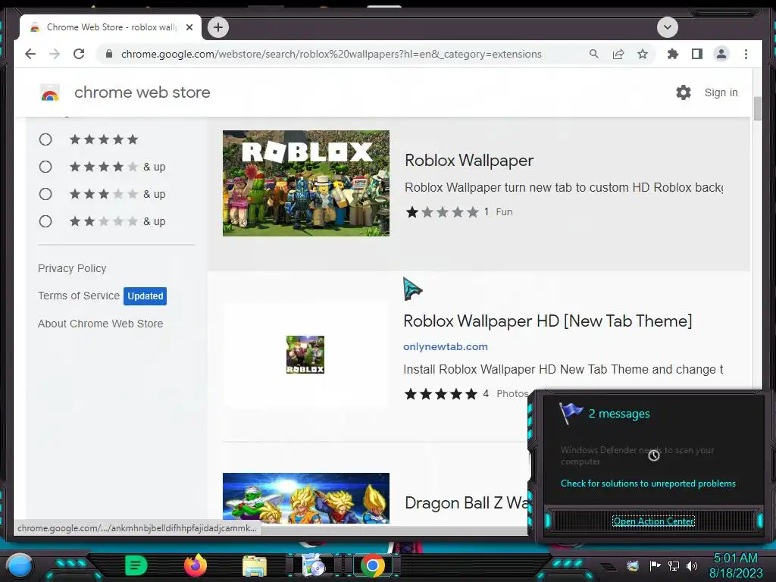Reload the Chrome Web Store page

point(79,54)
